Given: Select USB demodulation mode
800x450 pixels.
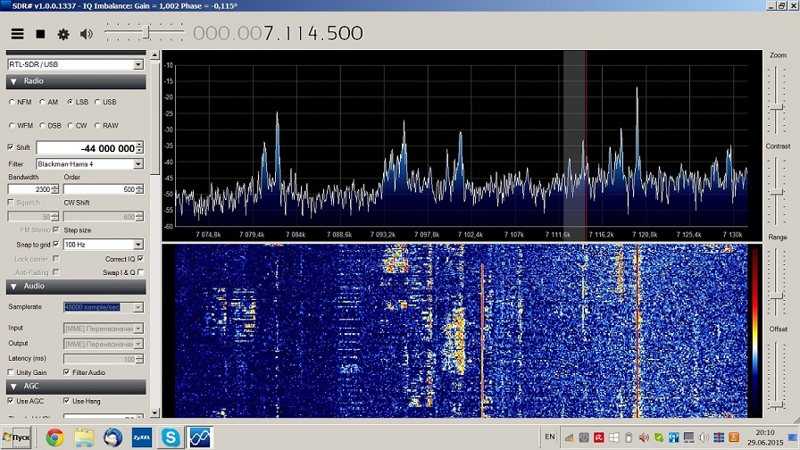Looking at the screenshot, I should (x=97, y=102).
